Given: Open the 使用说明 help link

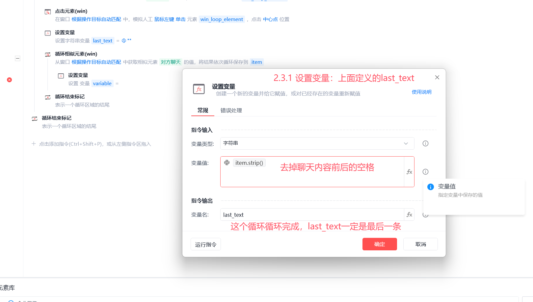Looking at the screenshot, I should tap(422, 92).
